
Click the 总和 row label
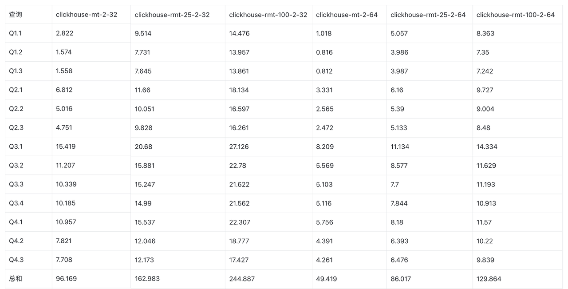[x=16, y=279]
